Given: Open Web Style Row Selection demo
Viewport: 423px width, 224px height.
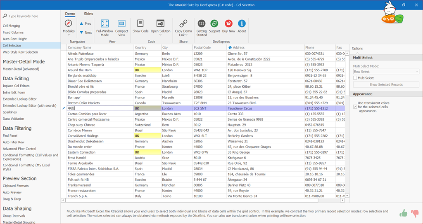Looking at the screenshot, I should [x=21, y=52].
